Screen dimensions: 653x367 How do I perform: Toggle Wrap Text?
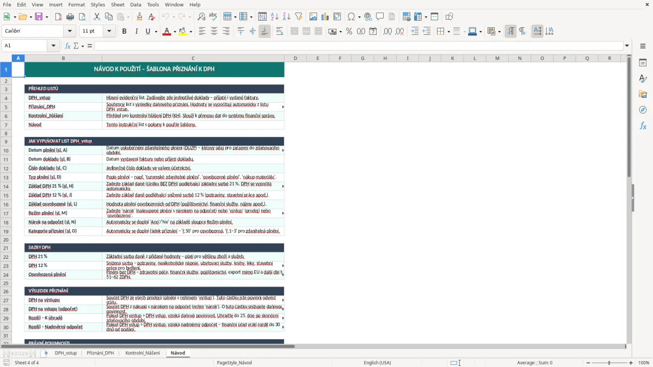[x=280, y=32]
